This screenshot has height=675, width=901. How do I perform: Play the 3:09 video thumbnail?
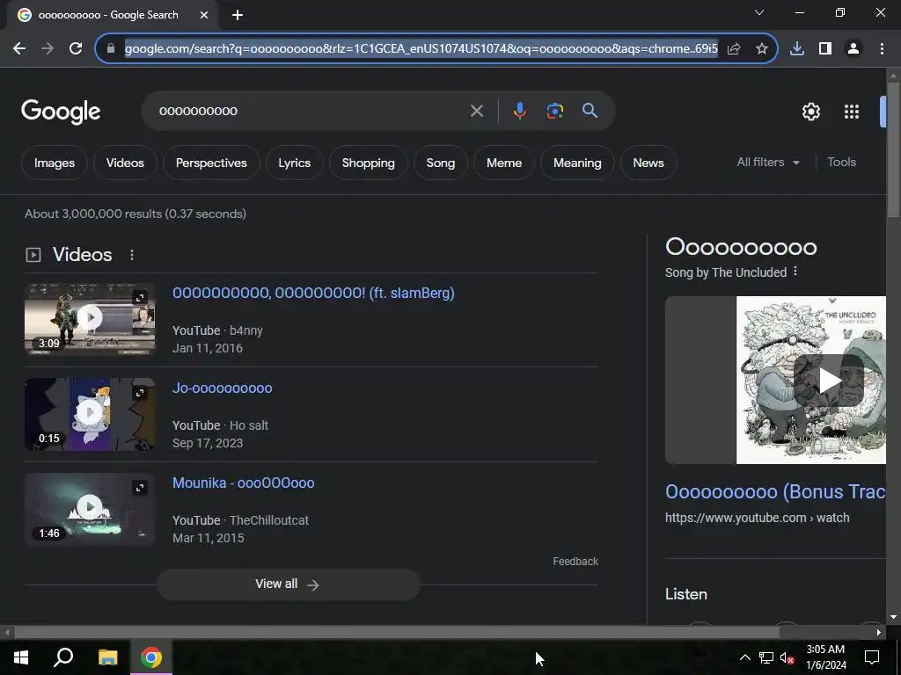tap(90, 318)
